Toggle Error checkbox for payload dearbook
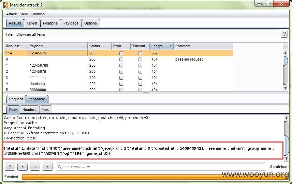Image resolution: width=292 pixels, height=184 pixels. (121, 84)
